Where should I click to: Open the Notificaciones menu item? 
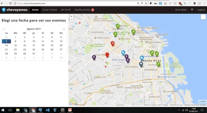[84, 10]
